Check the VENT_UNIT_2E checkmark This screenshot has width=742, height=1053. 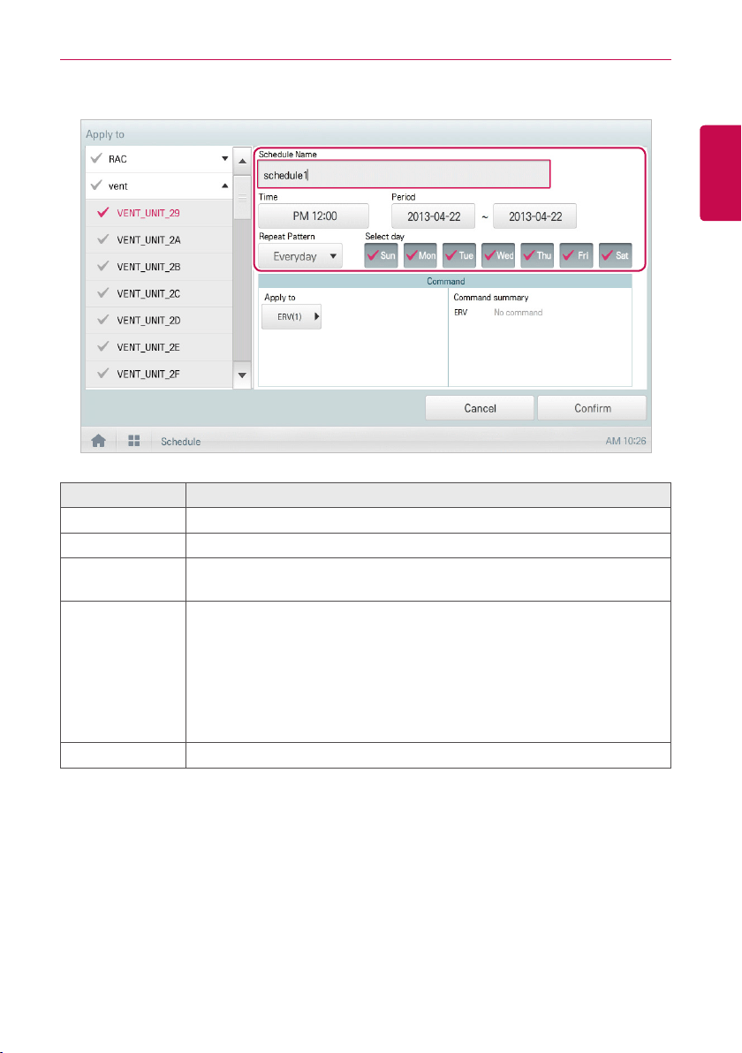pyautogui.click(x=102, y=346)
